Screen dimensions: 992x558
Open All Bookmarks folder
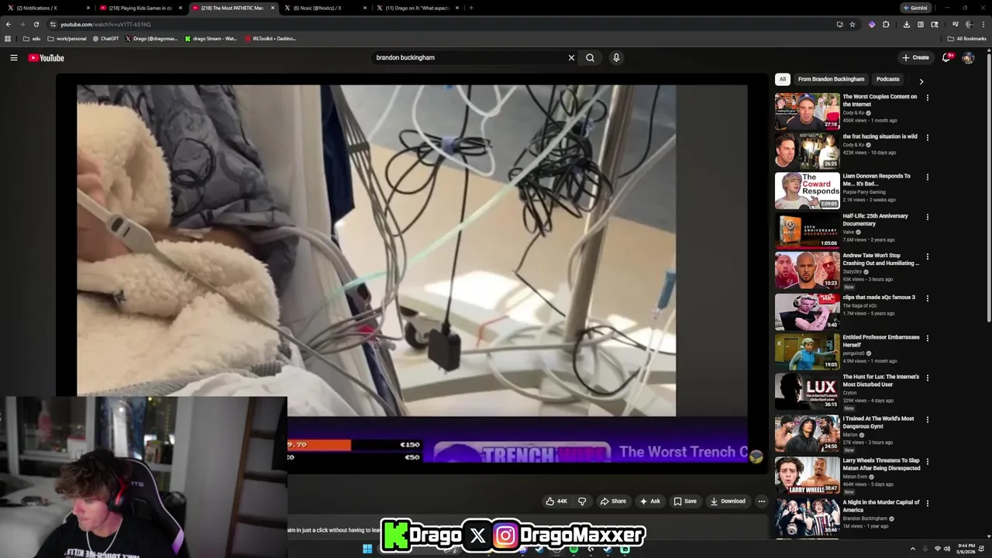[966, 38]
